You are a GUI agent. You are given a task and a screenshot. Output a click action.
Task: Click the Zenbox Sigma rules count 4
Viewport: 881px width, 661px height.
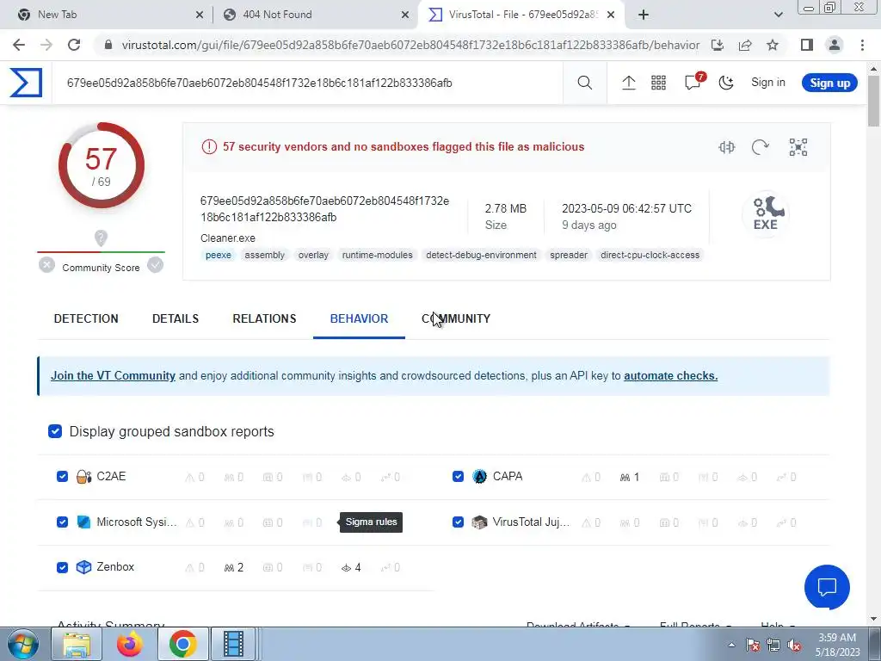tap(351, 568)
